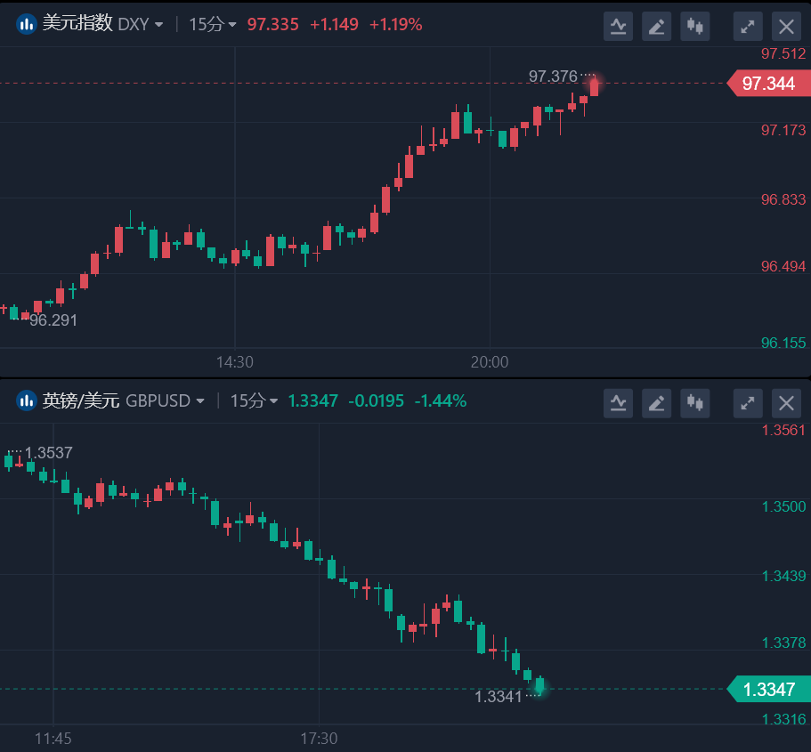Click the 14:30 time axis label

pyautogui.click(x=235, y=362)
